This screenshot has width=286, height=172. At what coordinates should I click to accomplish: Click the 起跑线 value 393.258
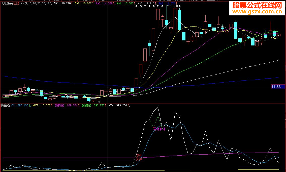(99, 105)
